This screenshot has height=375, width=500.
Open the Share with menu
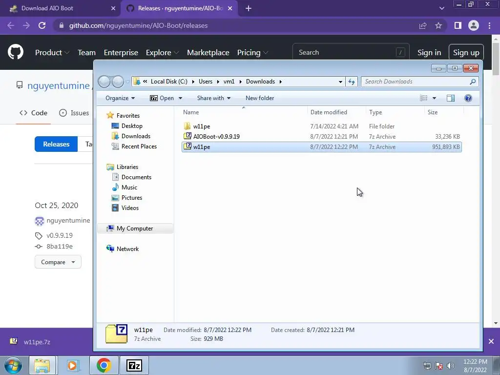(213, 98)
